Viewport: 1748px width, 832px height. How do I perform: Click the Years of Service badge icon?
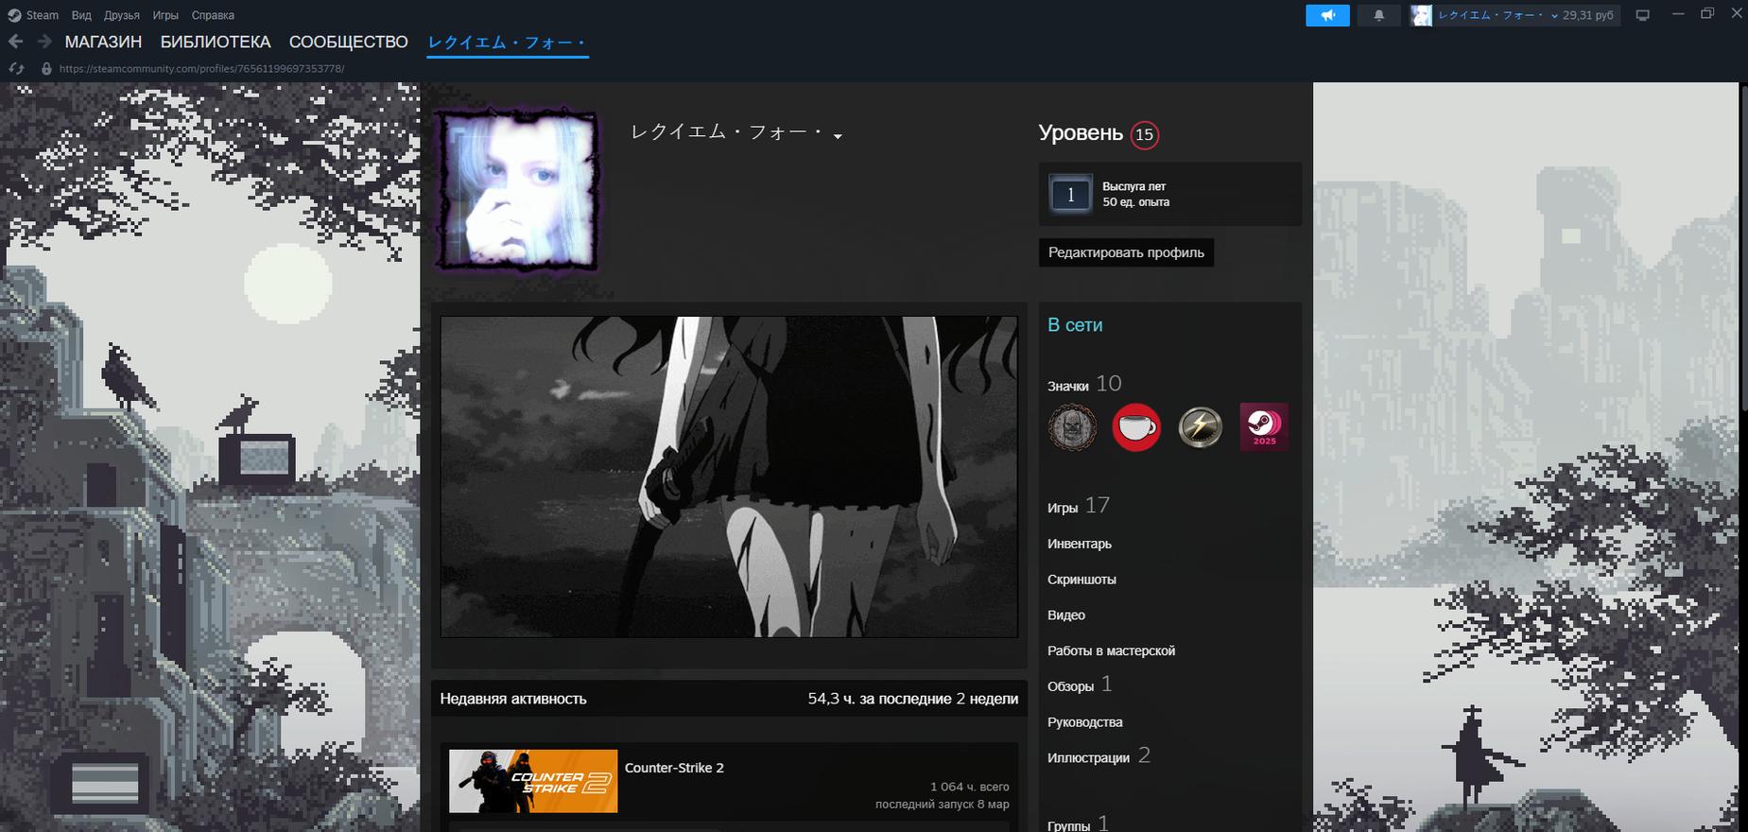[x=1070, y=195]
